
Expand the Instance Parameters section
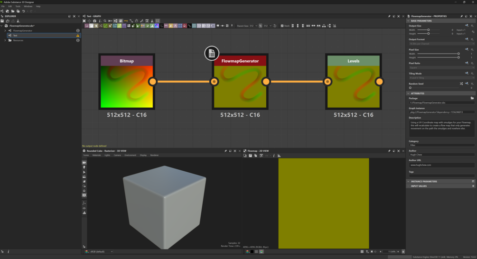coord(408,181)
